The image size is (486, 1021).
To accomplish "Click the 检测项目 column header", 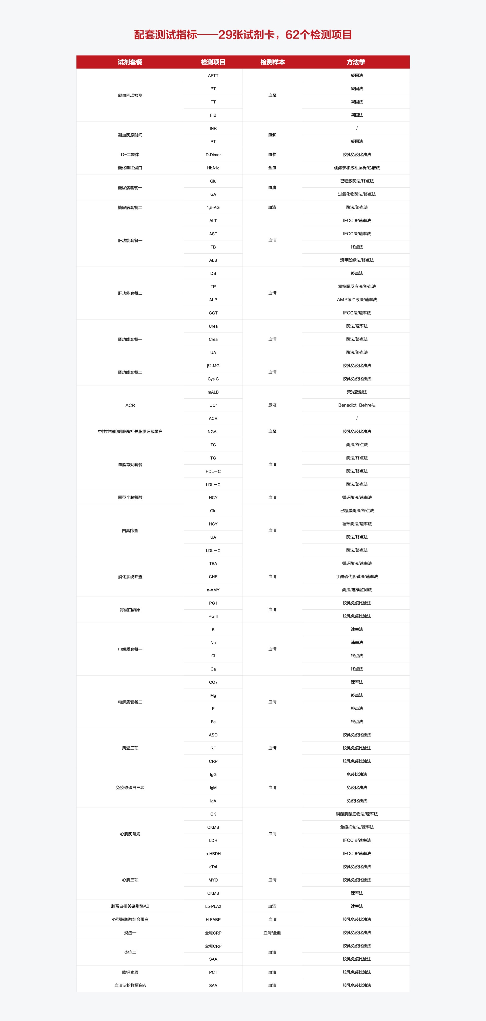I will click(213, 62).
